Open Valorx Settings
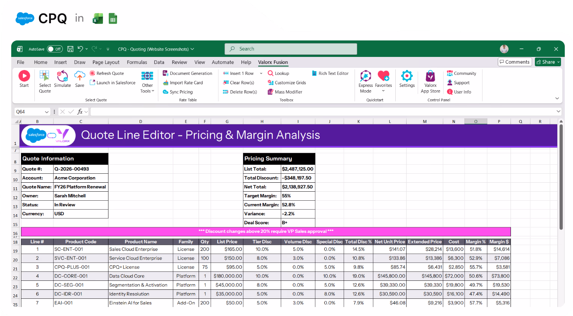 pyautogui.click(x=407, y=79)
